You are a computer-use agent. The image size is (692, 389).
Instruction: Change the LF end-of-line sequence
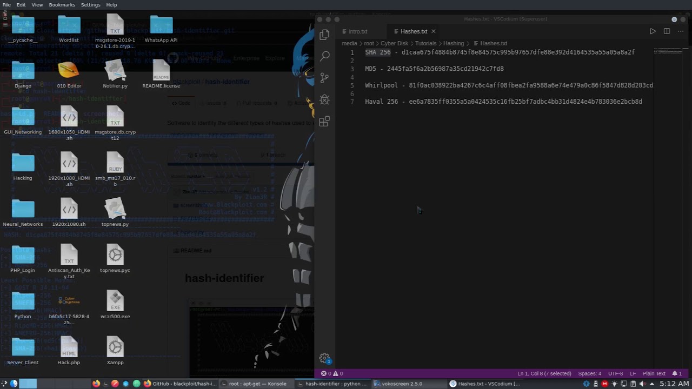click(x=633, y=373)
